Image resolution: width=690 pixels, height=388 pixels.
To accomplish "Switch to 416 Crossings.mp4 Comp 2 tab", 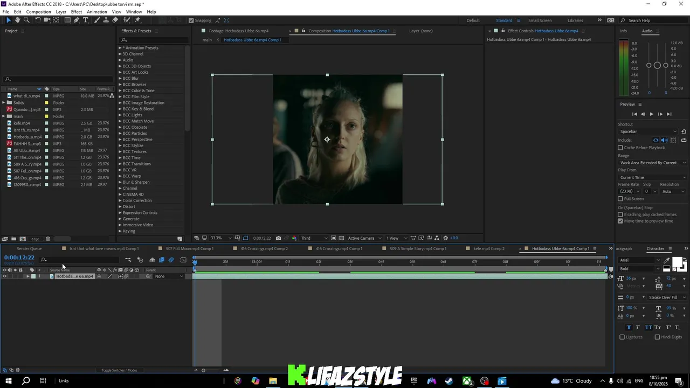I will [264, 248].
